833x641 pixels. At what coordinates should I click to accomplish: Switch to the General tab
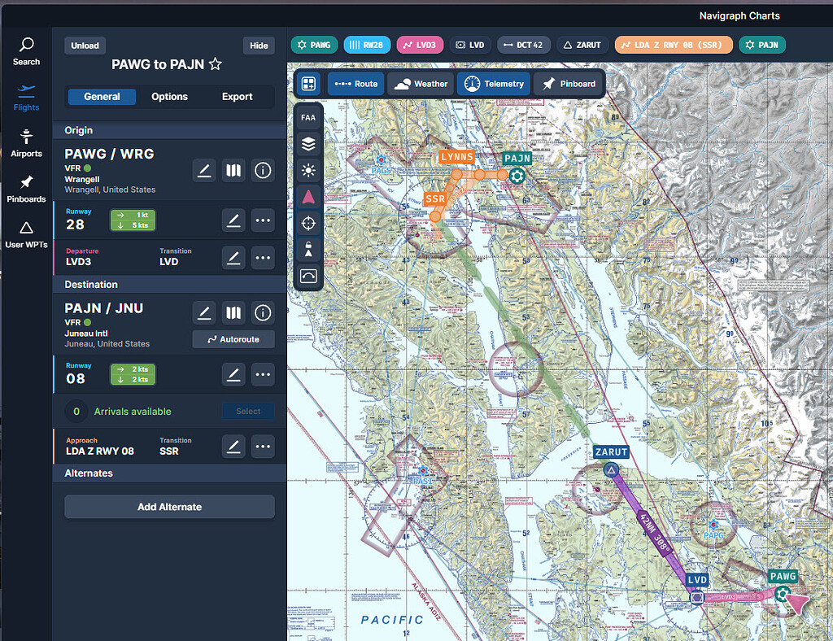(x=102, y=97)
